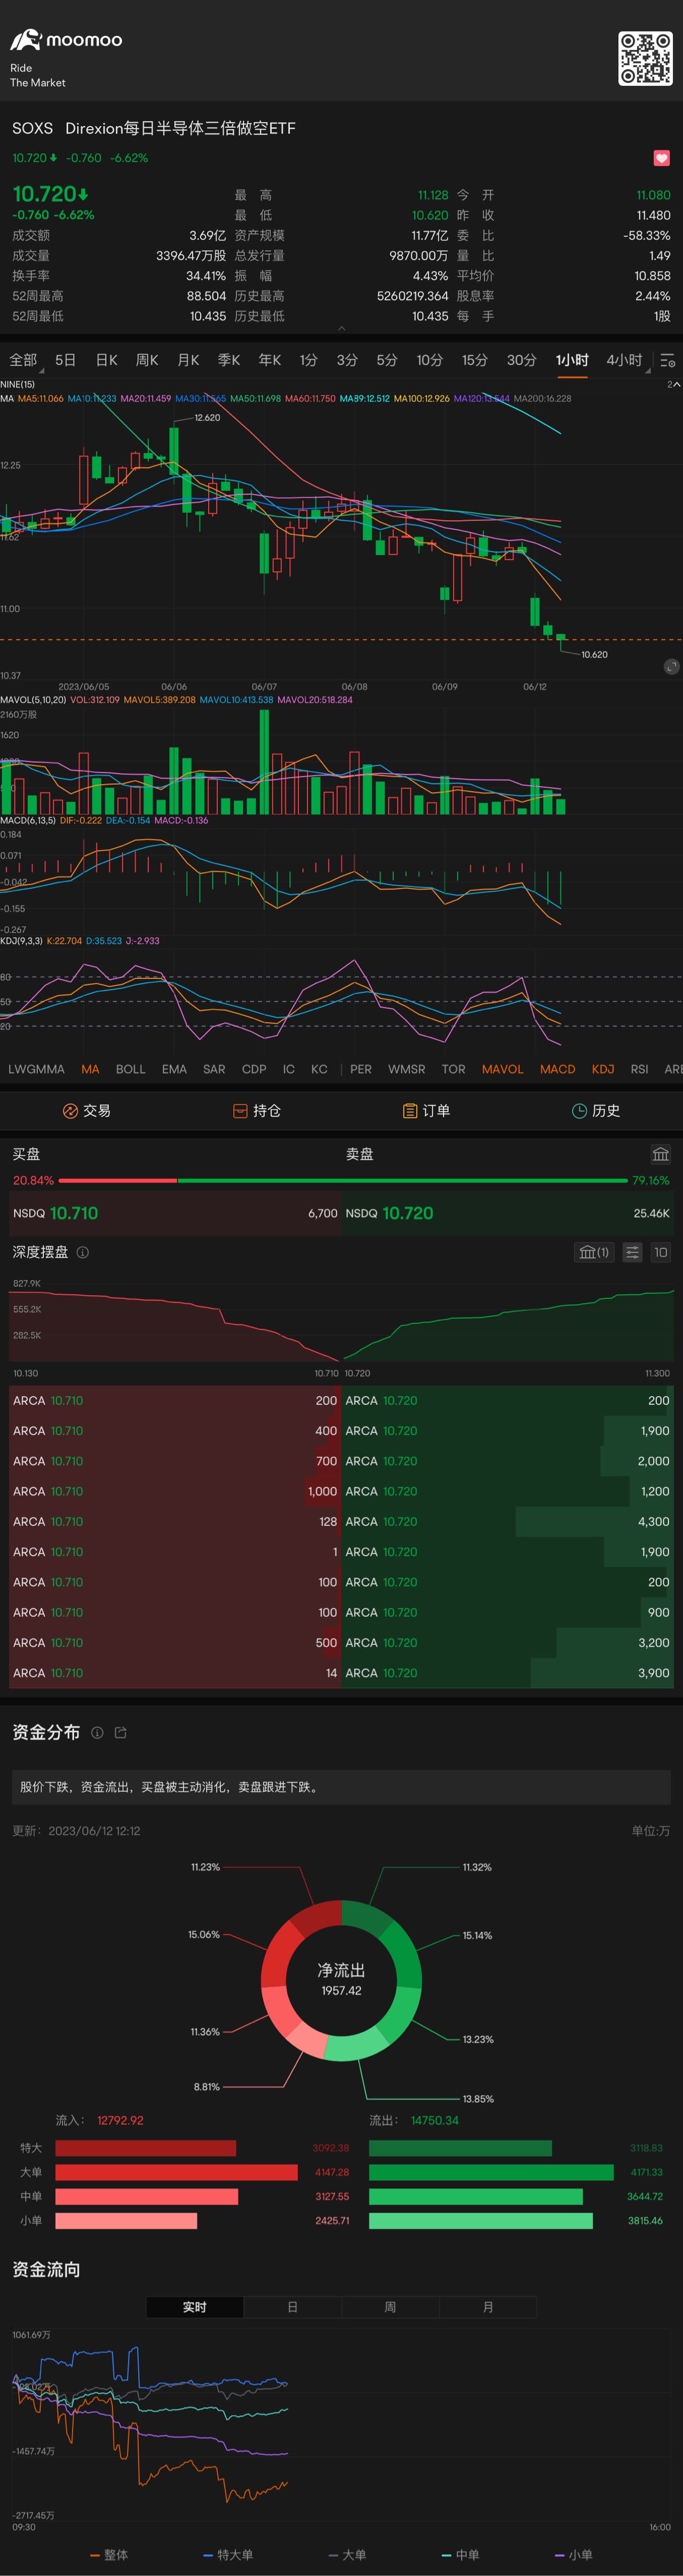Switch to 季K chart
This screenshot has height=2576, width=683.
coord(229,360)
